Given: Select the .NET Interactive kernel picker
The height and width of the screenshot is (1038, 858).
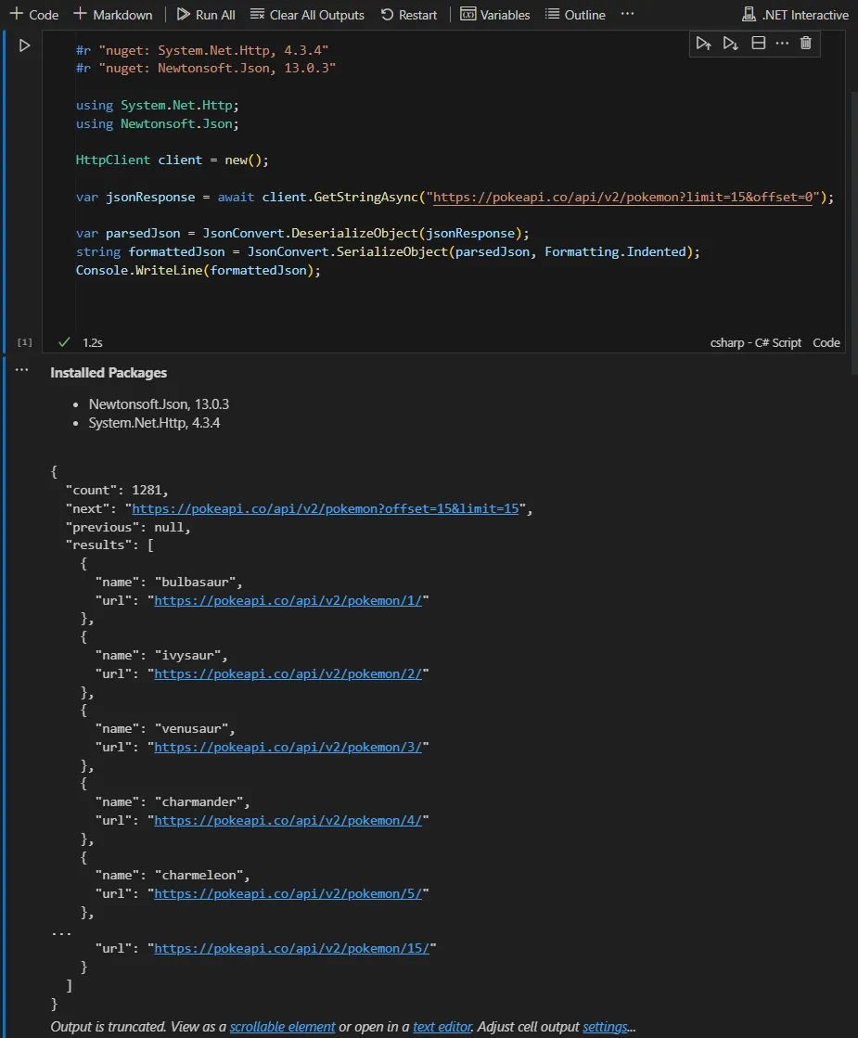Looking at the screenshot, I should coord(795,15).
